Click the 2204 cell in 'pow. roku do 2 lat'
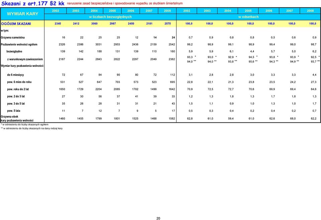The width and height of the screenshot is (321, 220). (x=98, y=89)
